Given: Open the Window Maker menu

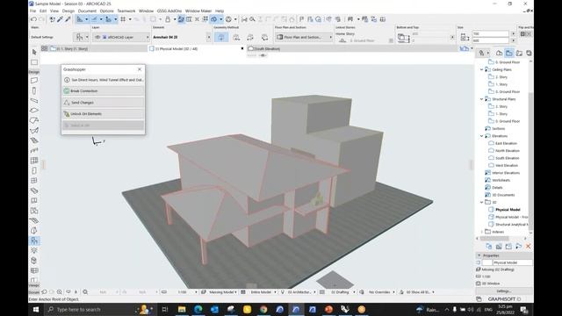Looking at the screenshot, I should coord(198,11).
